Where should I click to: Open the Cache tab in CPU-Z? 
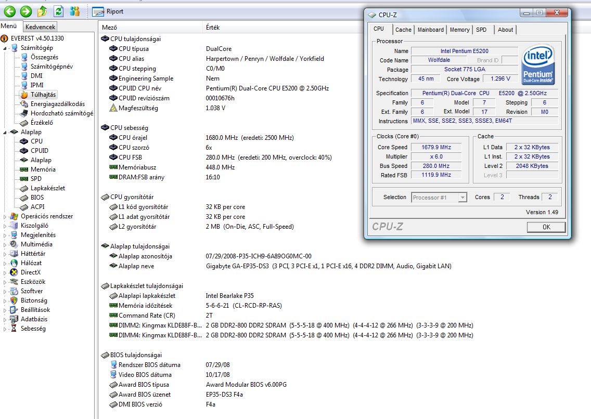(403, 30)
